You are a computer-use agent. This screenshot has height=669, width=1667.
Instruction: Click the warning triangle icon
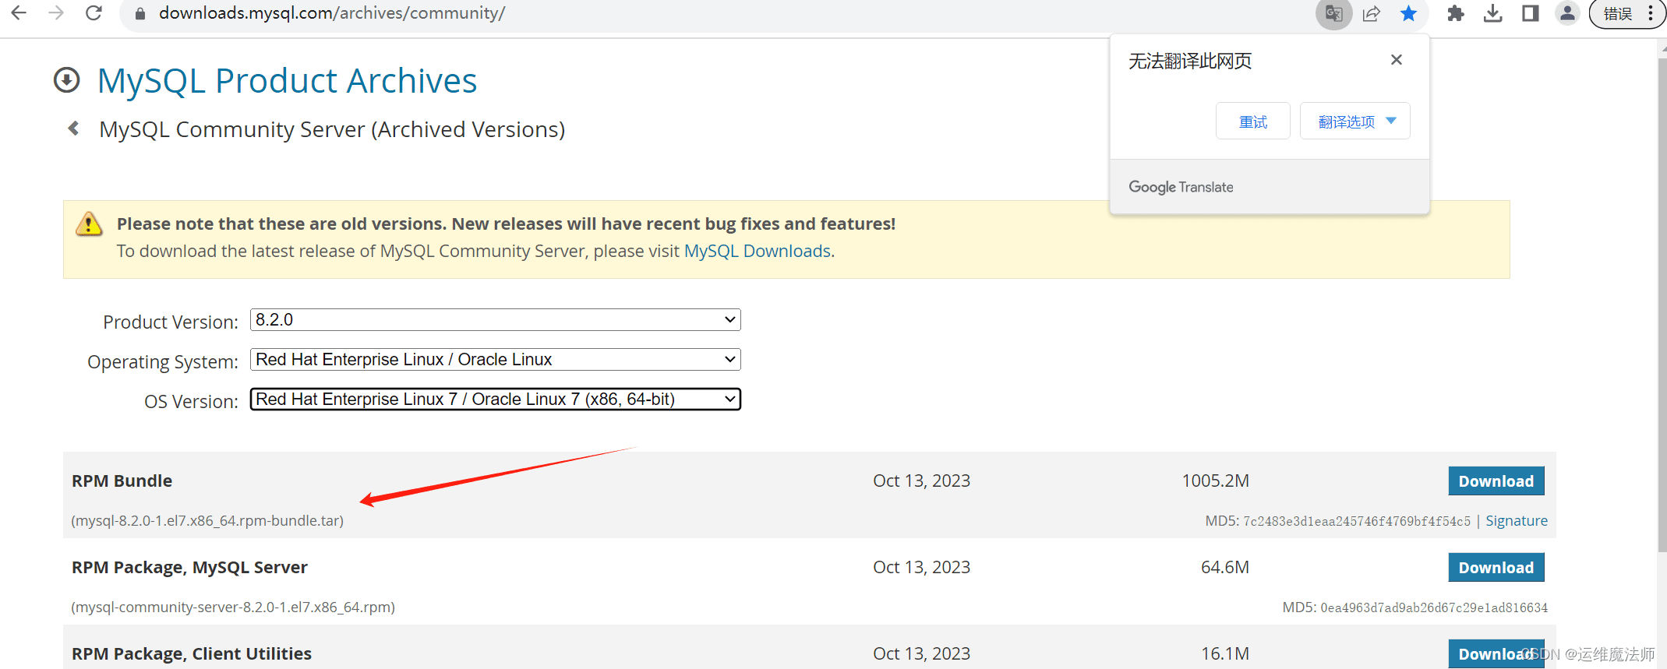pos(89,224)
